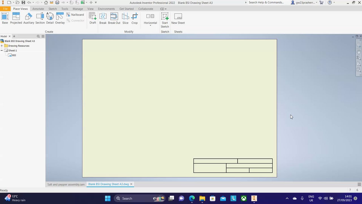This screenshot has width=362, height=204.
Task: Select the Base view tool
Action: pyautogui.click(x=5, y=18)
